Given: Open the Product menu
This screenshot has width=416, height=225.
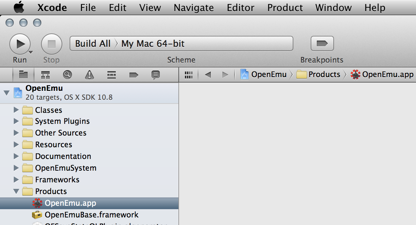Looking at the screenshot, I should pyautogui.click(x=285, y=8).
